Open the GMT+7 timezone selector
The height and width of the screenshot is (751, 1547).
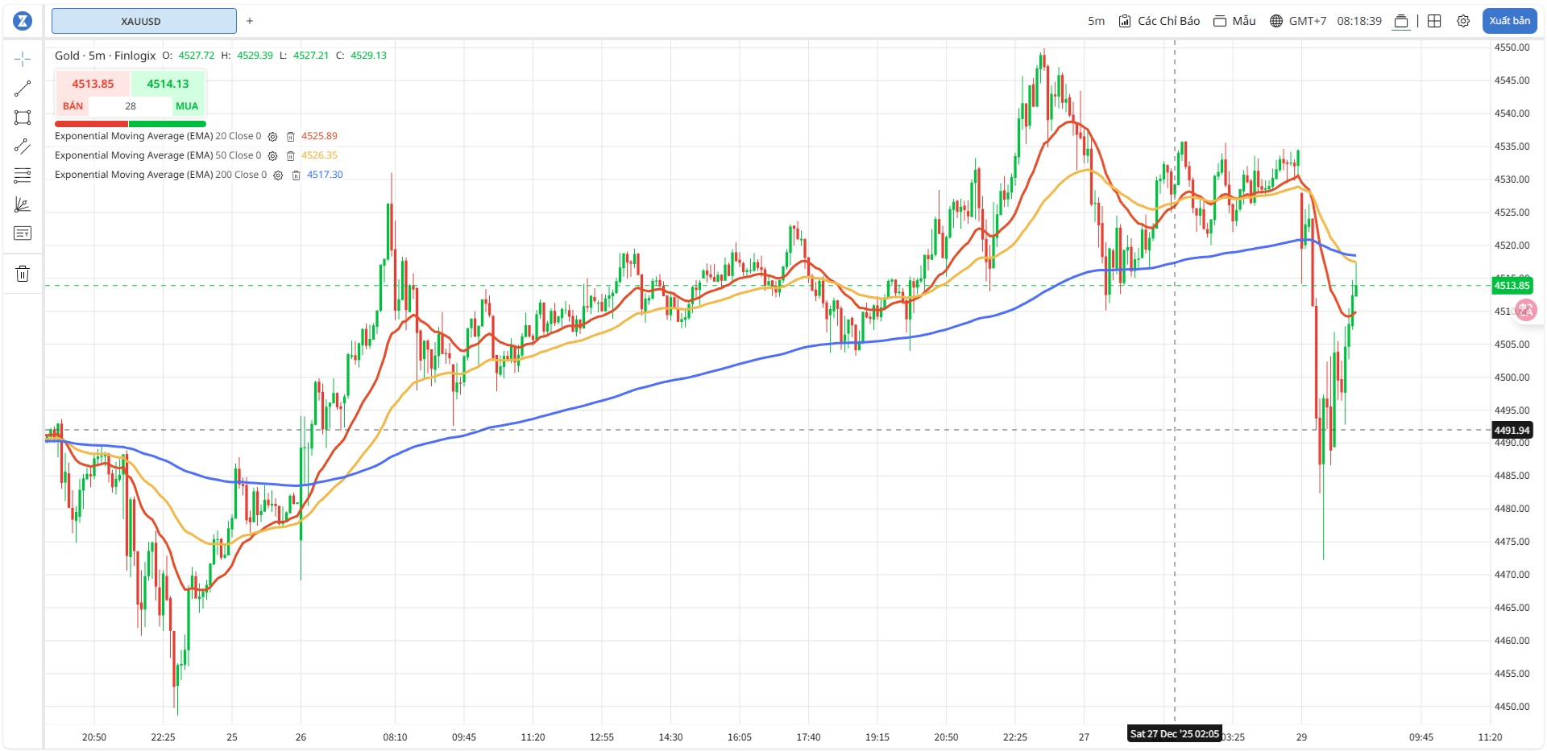pos(1298,22)
